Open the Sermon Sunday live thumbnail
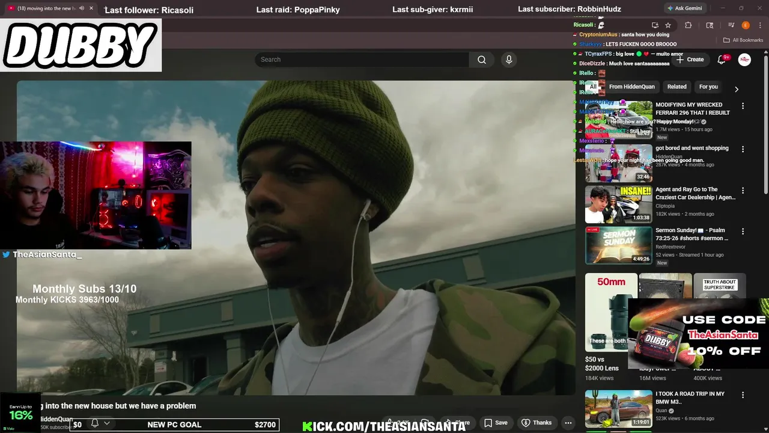This screenshot has width=769, height=433. 619,245
